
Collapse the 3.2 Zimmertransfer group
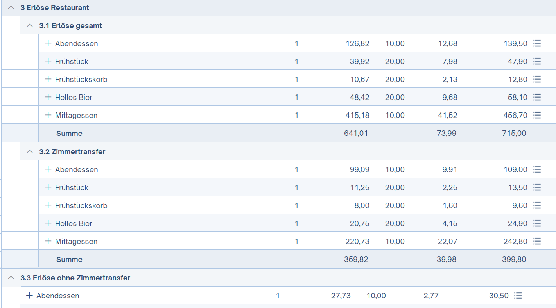point(30,151)
